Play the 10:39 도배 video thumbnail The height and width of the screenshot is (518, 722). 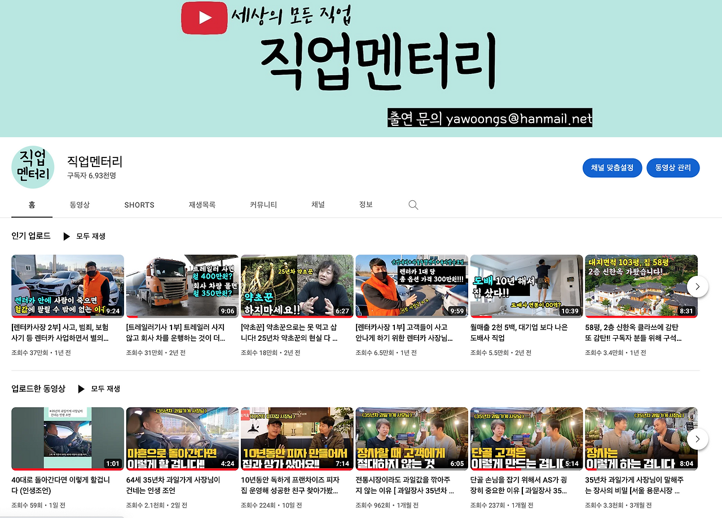coord(527,286)
